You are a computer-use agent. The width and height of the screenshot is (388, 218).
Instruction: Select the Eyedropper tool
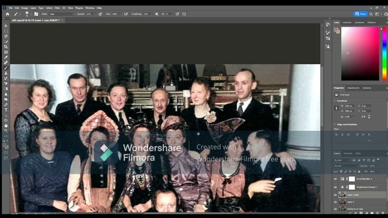(5, 57)
